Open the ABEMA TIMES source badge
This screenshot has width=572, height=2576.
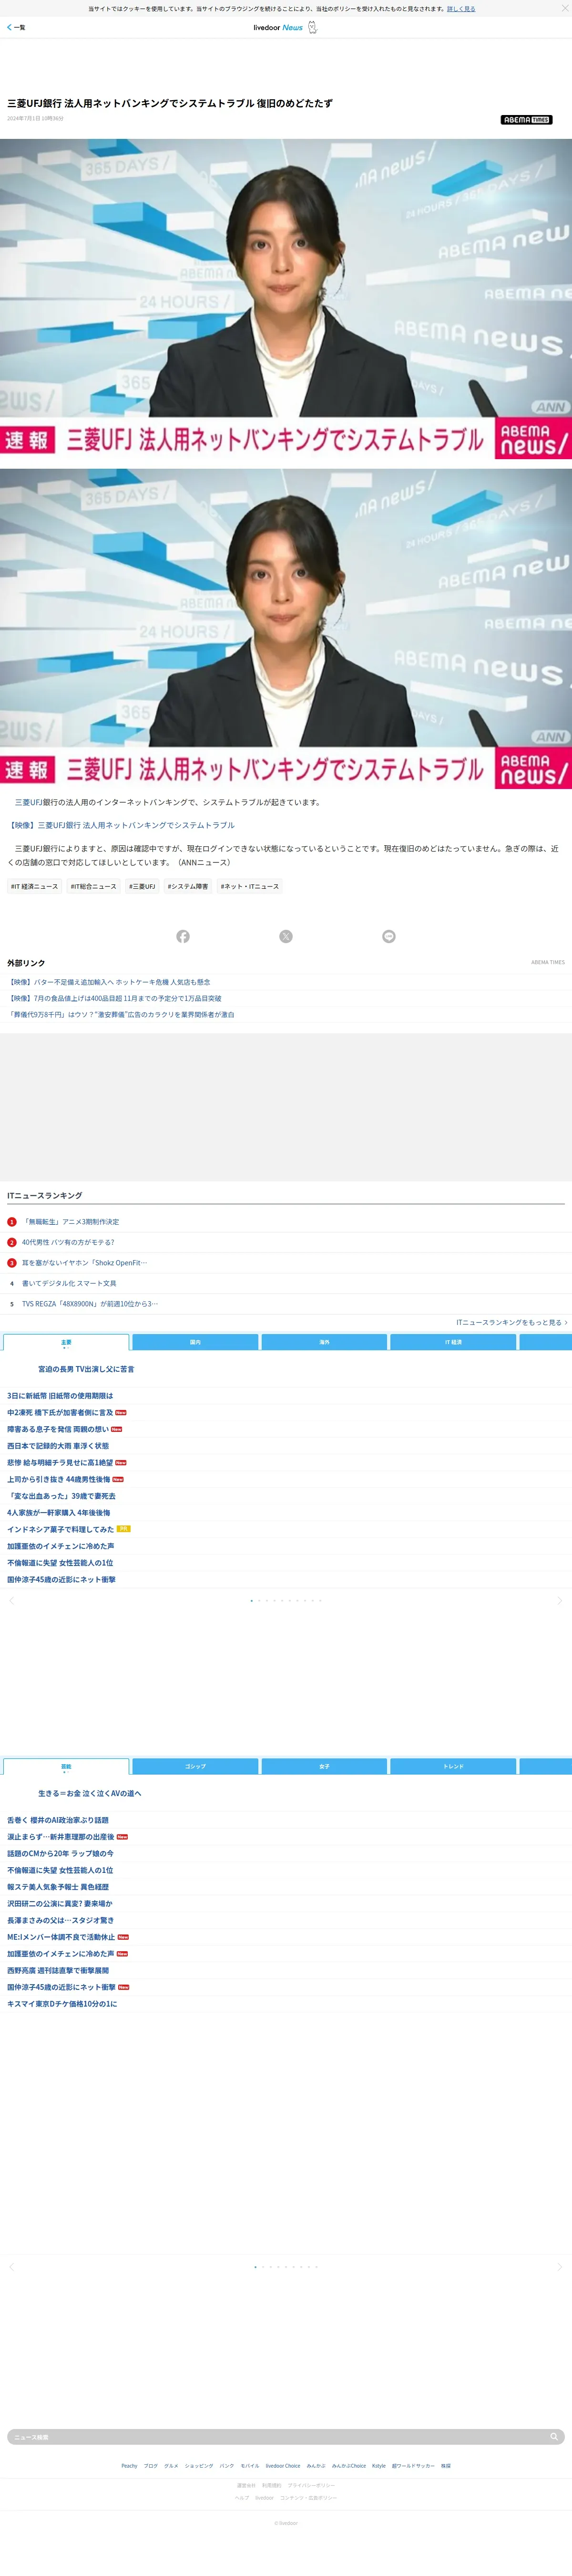[526, 120]
